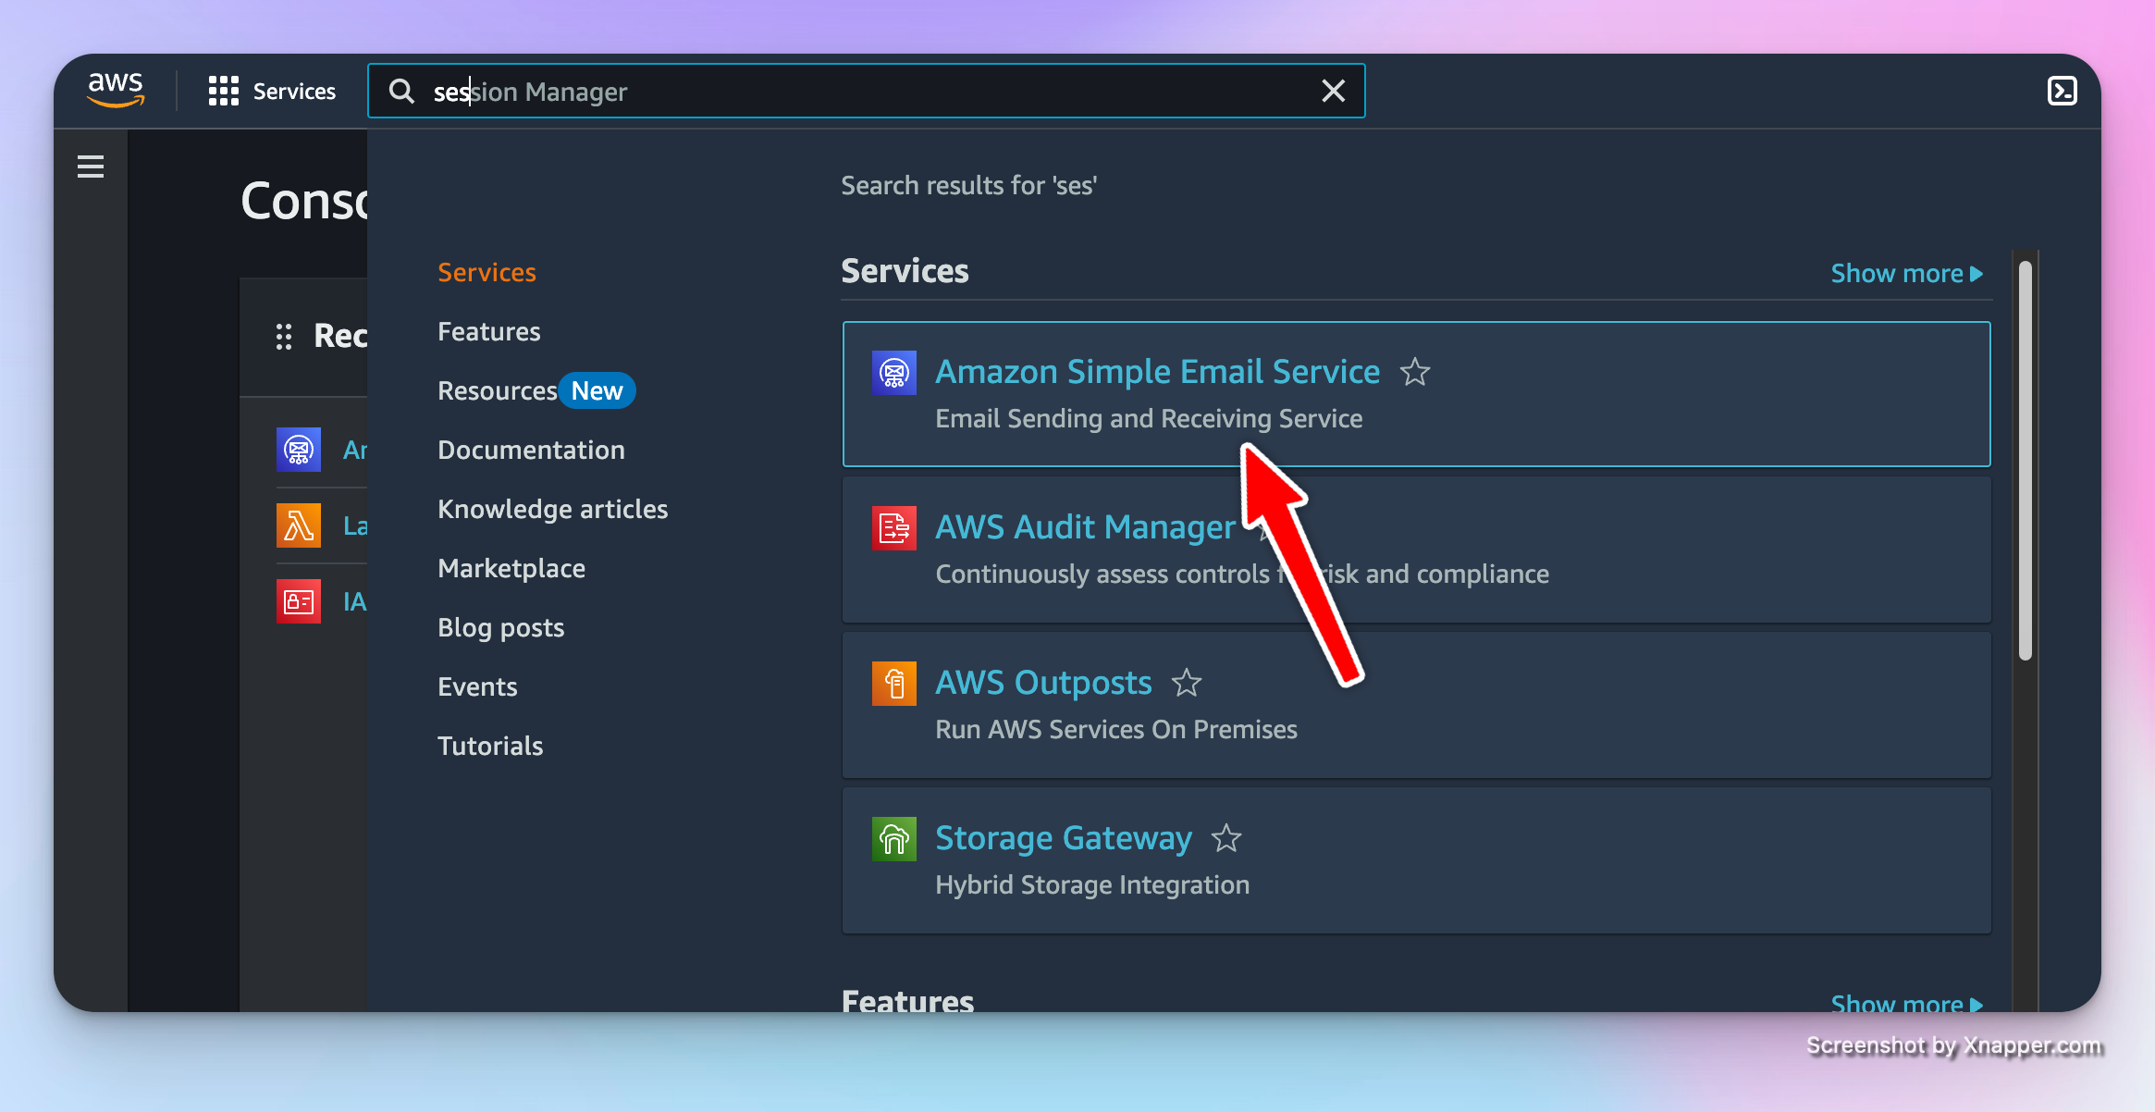Image resolution: width=2155 pixels, height=1112 pixels.
Task: Click the search results vertical scrollbar
Action: click(2025, 461)
